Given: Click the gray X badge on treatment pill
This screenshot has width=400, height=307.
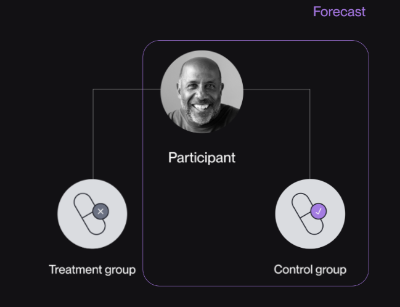Looking at the screenshot, I should click(x=101, y=211).
